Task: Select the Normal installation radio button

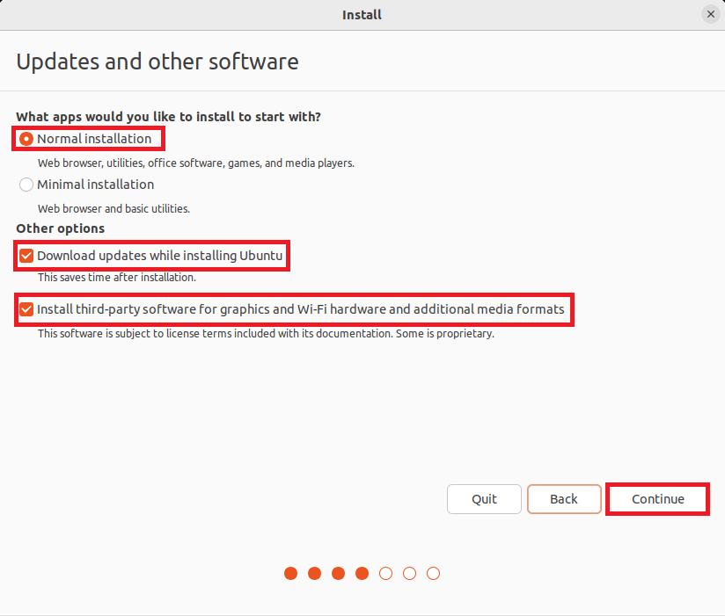Action: pos(26,139)
